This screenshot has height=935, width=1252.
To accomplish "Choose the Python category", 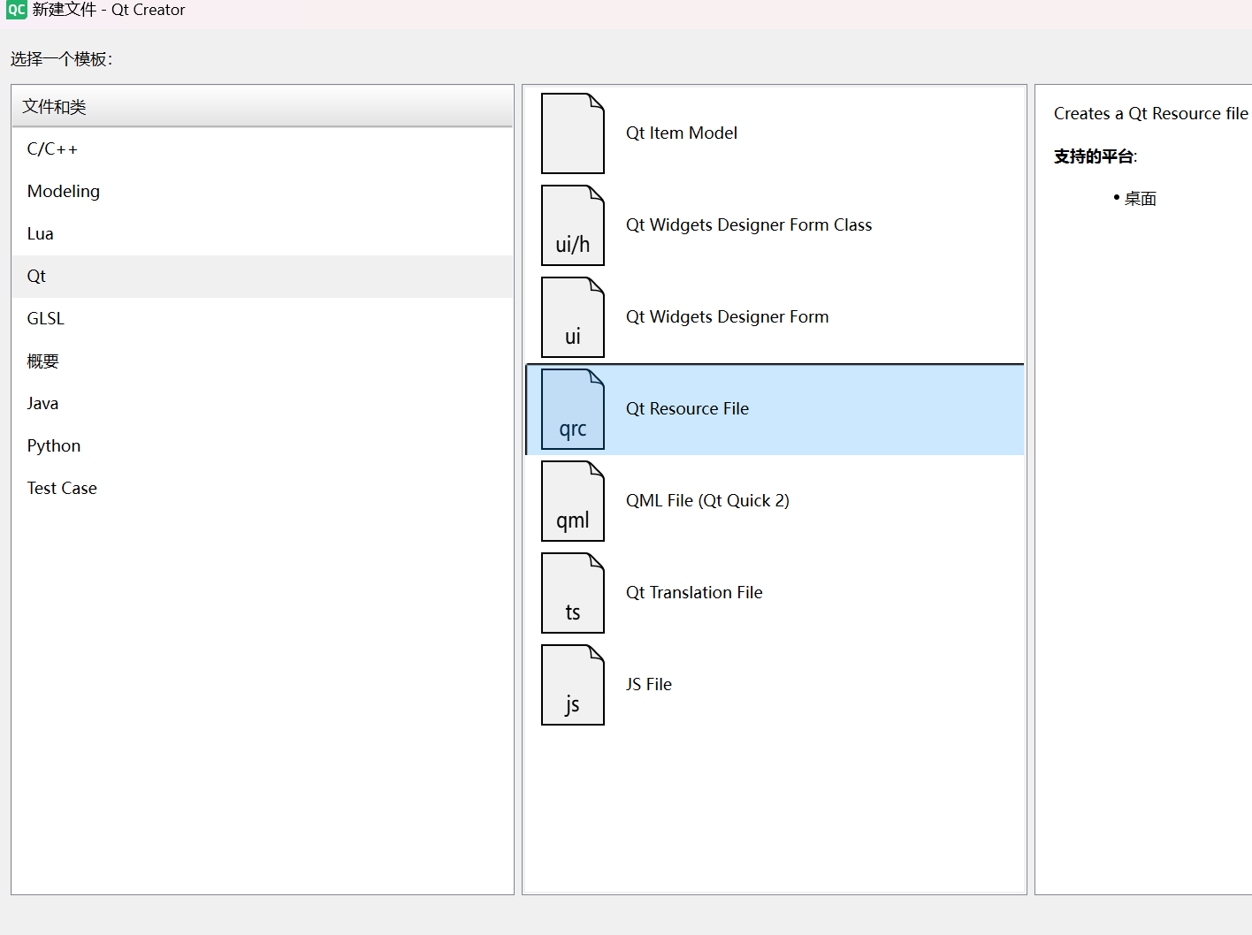I will [263, 446].
